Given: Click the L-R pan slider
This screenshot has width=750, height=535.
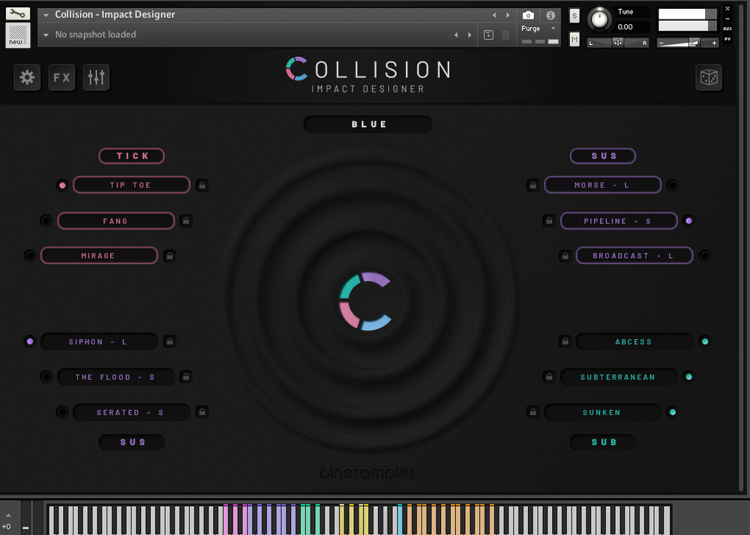Looking at the screenshot, I should [x=618, y=43].
